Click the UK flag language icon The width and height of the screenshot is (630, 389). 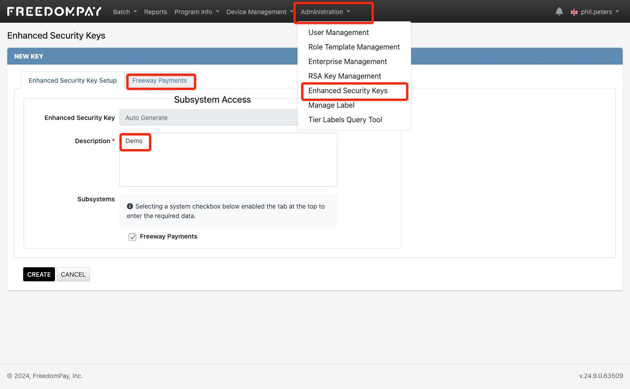(574, 12)
